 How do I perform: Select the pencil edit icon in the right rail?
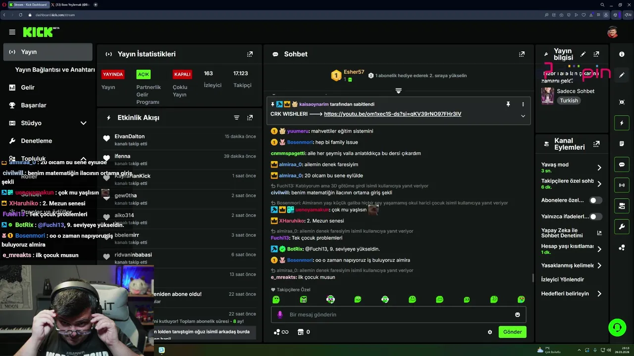coord(622,75)
